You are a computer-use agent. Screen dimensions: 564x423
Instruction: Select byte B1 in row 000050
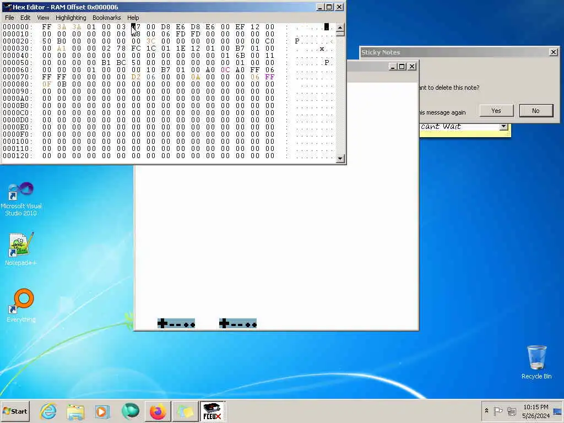coord(106,63)
